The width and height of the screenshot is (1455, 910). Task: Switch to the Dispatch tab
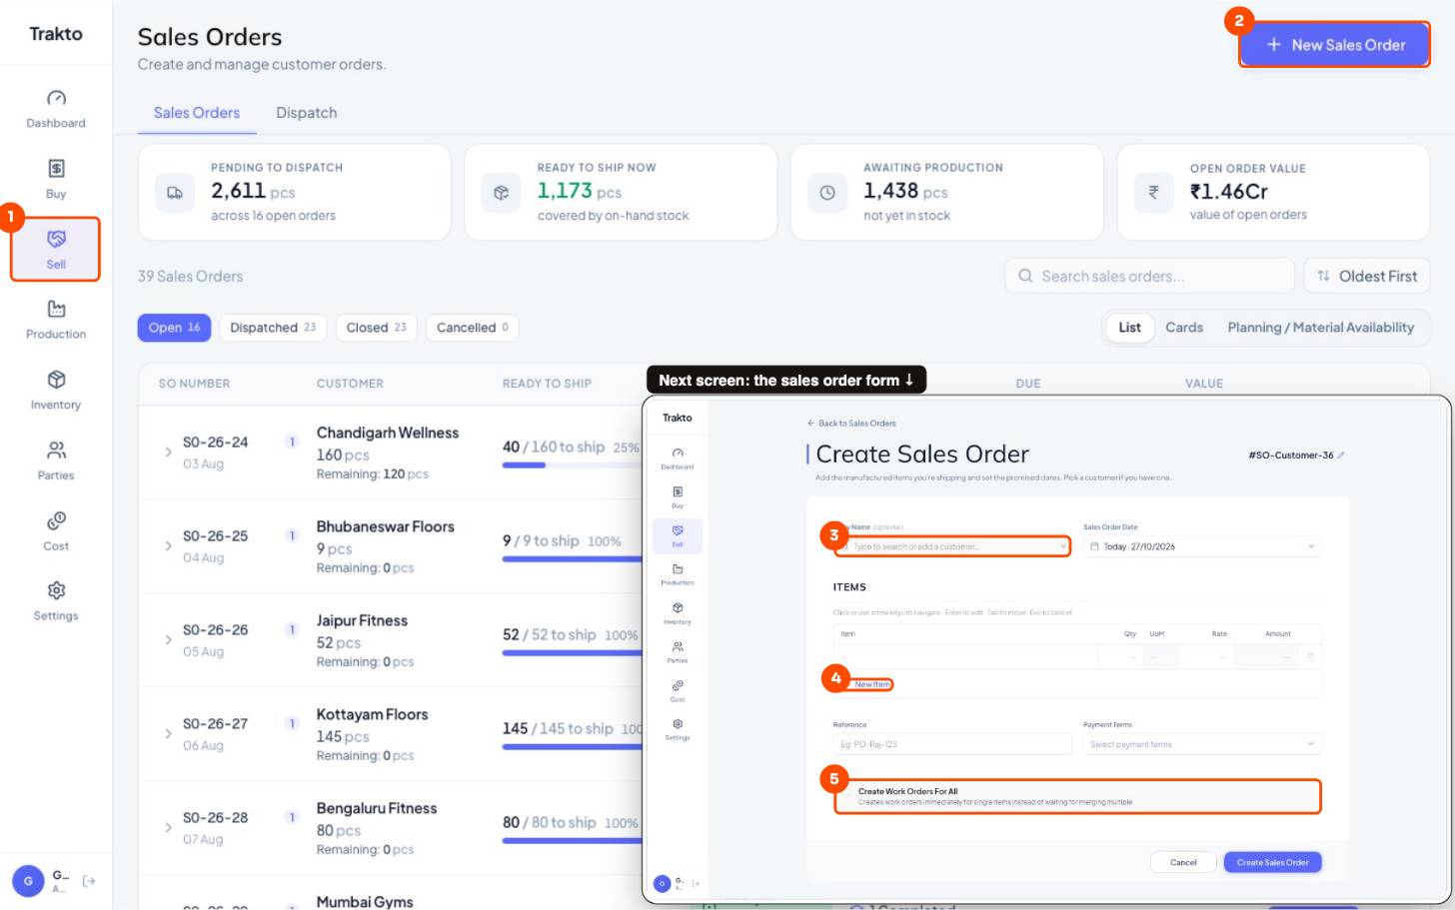coord(307,113)
